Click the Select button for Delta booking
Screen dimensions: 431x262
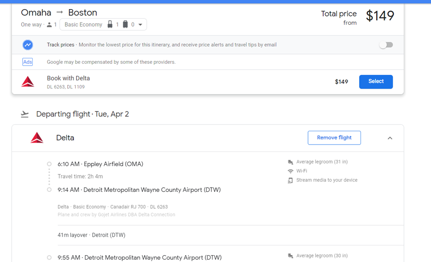point(376,82)
